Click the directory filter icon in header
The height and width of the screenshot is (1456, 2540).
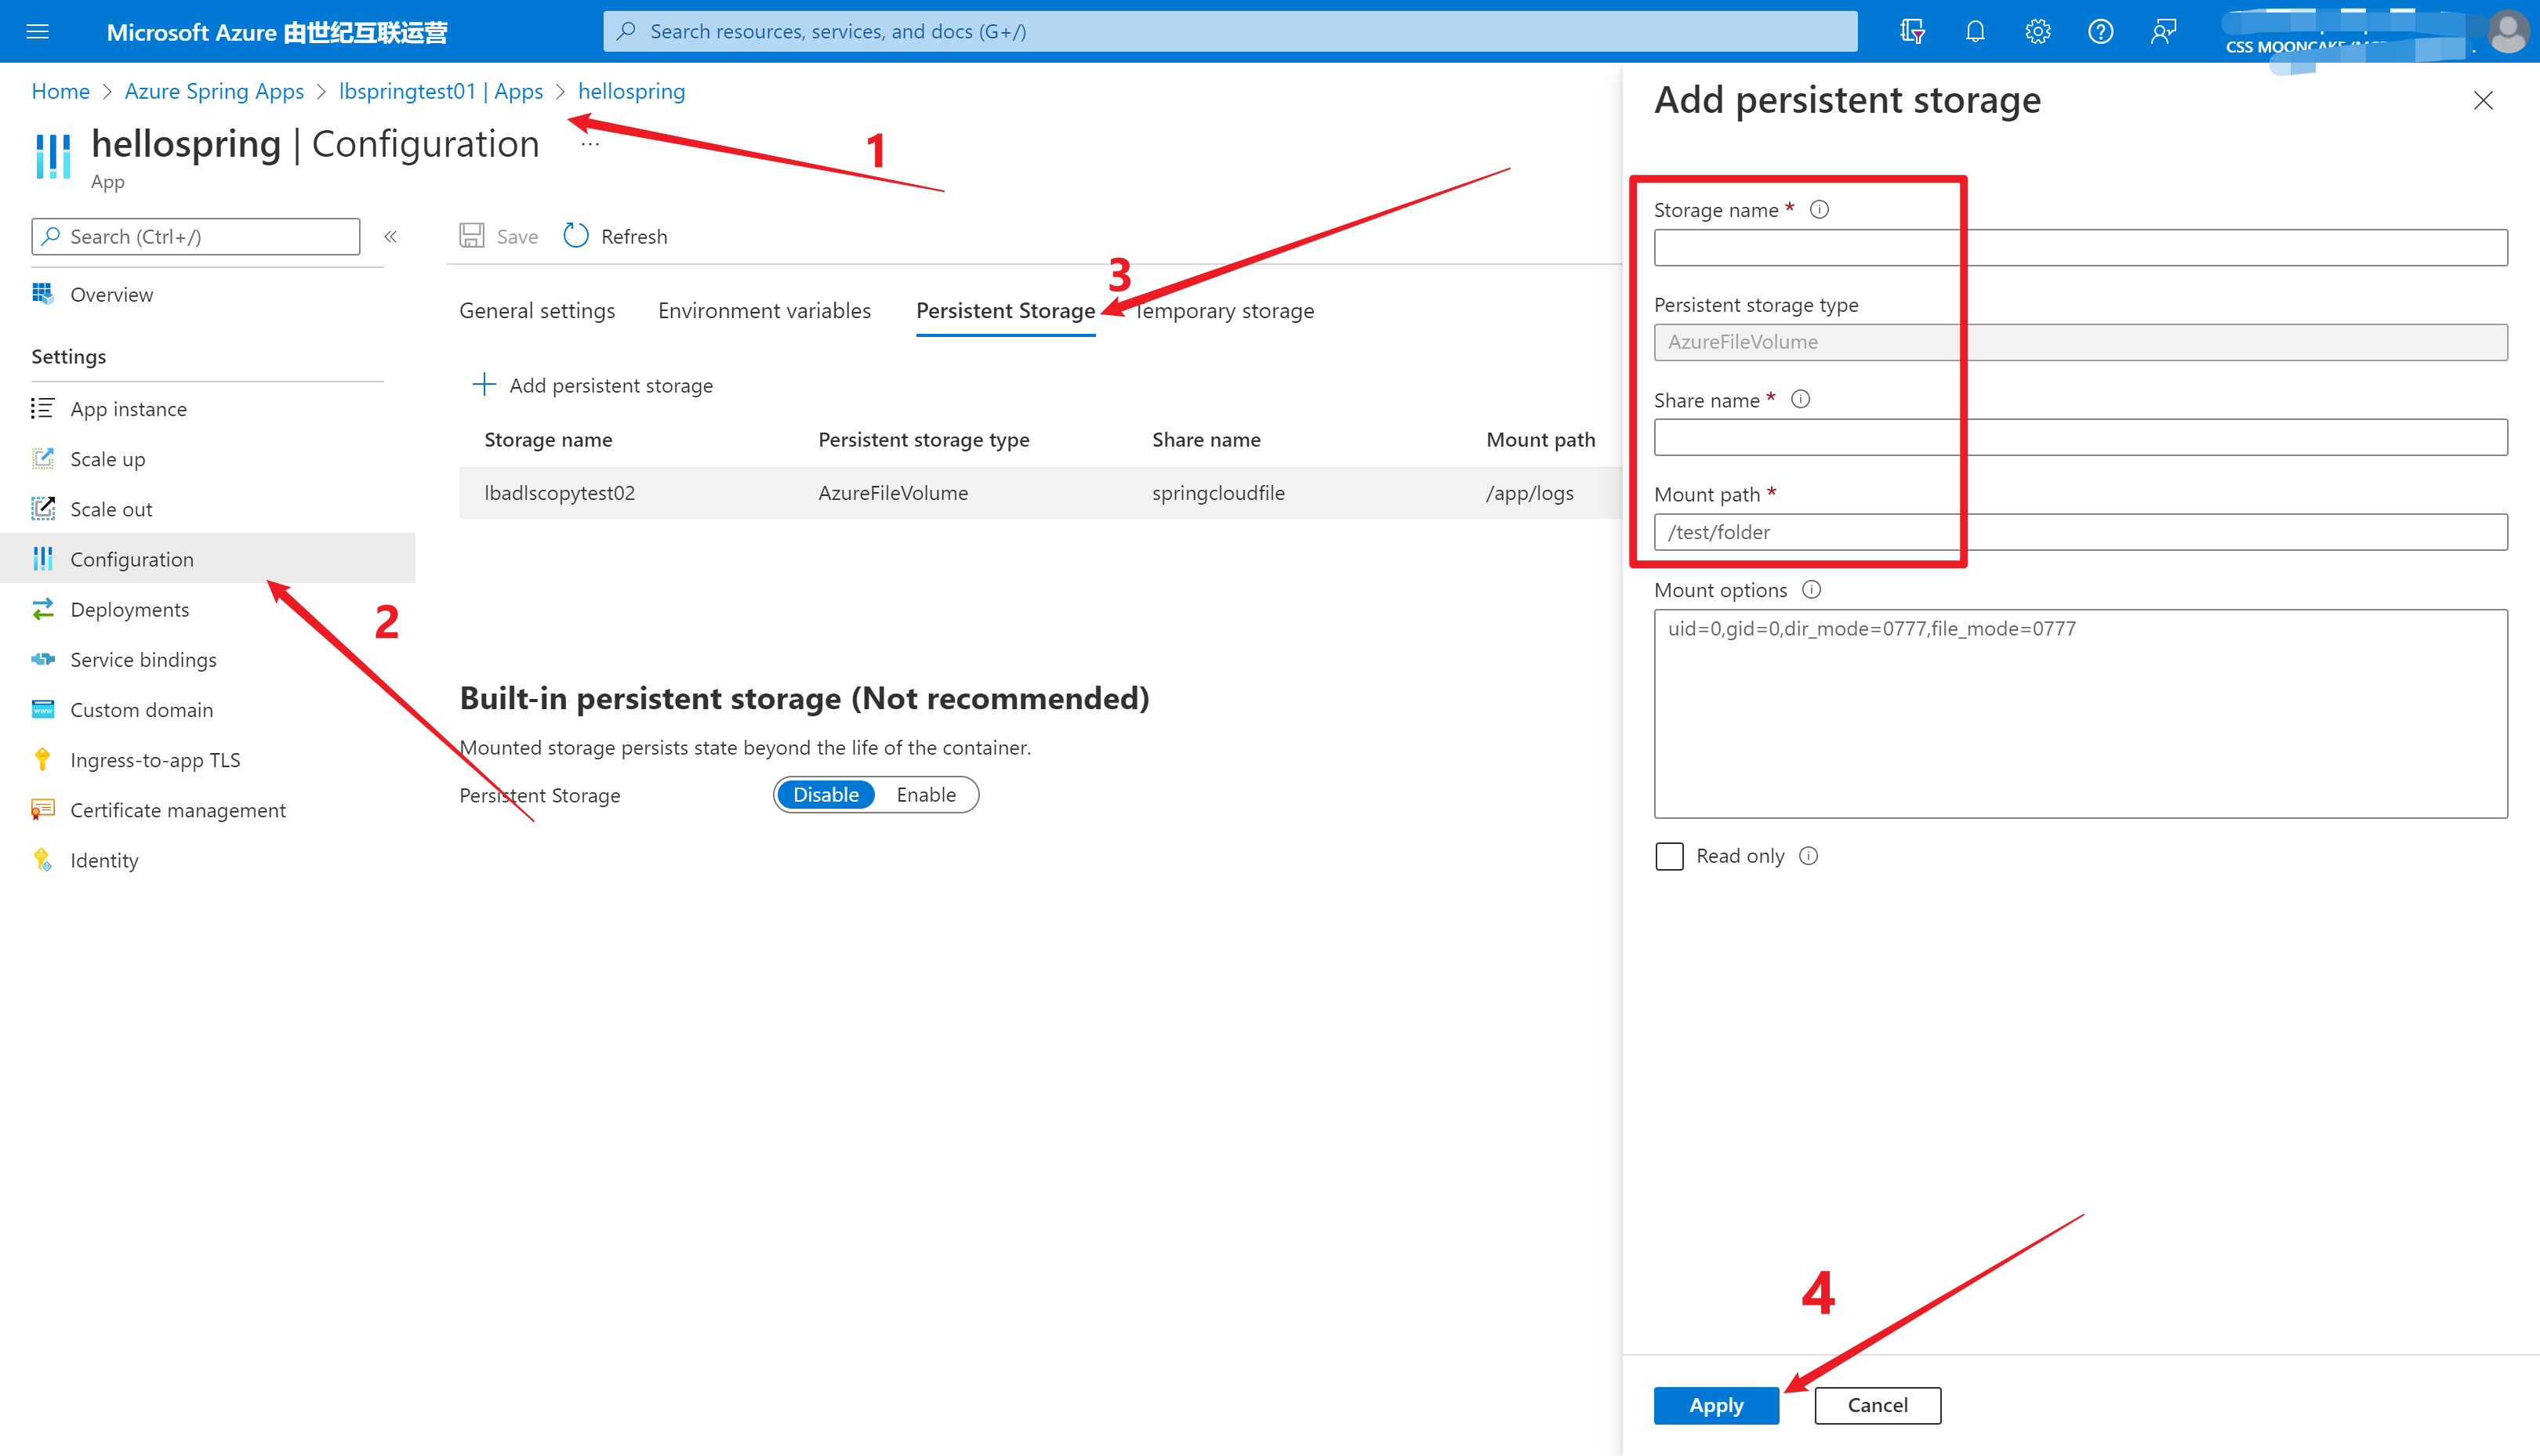pos(1912,31)
